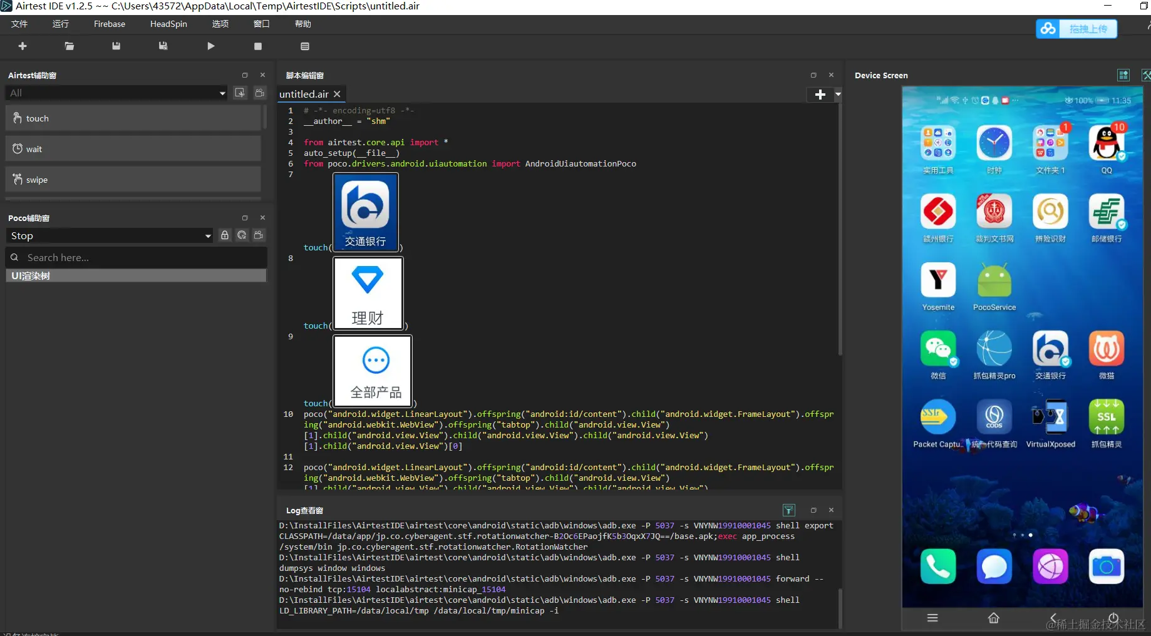
Task: Expand the Poco mode dropdown showing Stop
Action: coord(110,236)
